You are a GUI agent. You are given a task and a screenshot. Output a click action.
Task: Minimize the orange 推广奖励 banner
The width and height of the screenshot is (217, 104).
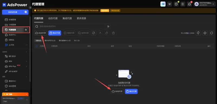point(26,94)
